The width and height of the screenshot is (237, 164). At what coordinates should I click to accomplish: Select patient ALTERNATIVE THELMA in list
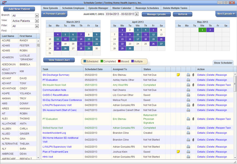click(x=18, y=144)
